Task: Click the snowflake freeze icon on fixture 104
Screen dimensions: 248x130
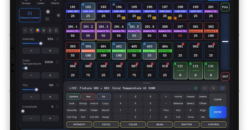Action: [114, 5]
